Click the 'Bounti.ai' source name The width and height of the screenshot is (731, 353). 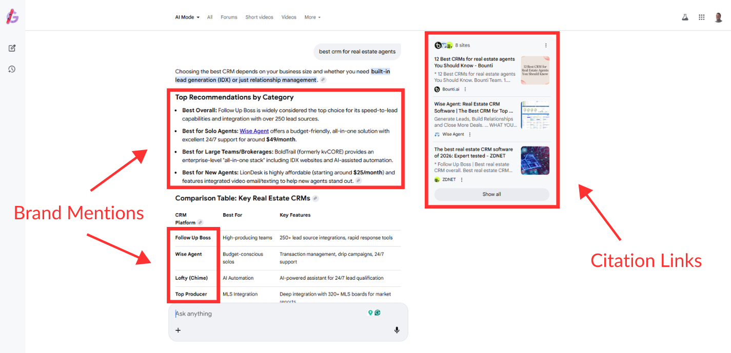451,89
